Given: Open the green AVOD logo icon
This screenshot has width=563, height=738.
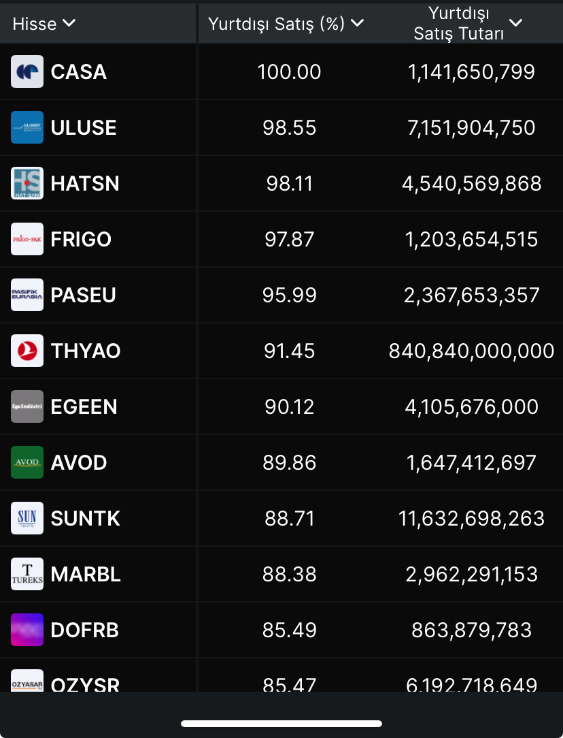Looking at the screenshot, I should [x=27, y=462].
